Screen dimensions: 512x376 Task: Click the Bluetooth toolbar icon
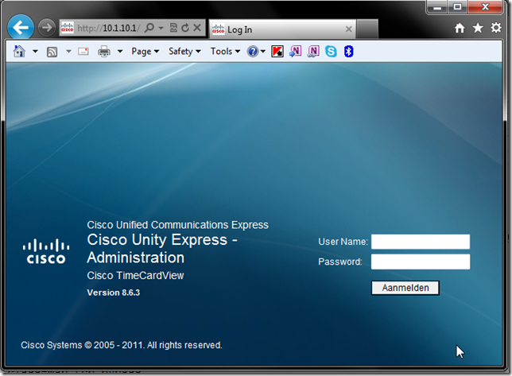[349, 51]
